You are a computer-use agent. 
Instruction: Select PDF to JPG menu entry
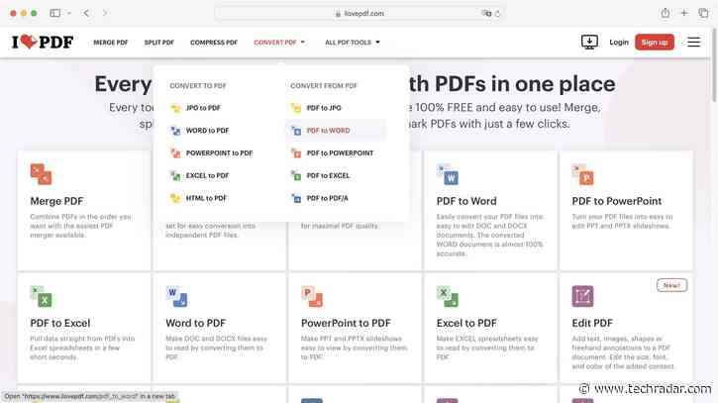(324, 108)
